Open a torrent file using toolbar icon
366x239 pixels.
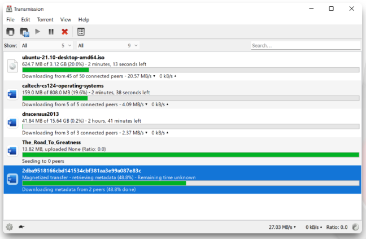[10, 32]
